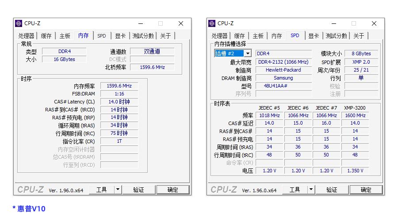Click 确定 button in the right window
Image resolution: width=398 pixels, height=221 pixels.
(366, 190)
